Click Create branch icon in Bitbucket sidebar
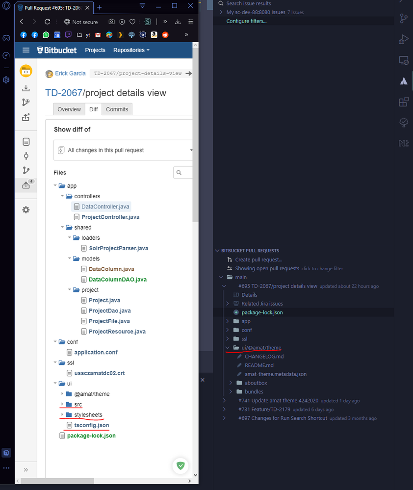This screenshot has width=413, height=490. coord(26,102)
